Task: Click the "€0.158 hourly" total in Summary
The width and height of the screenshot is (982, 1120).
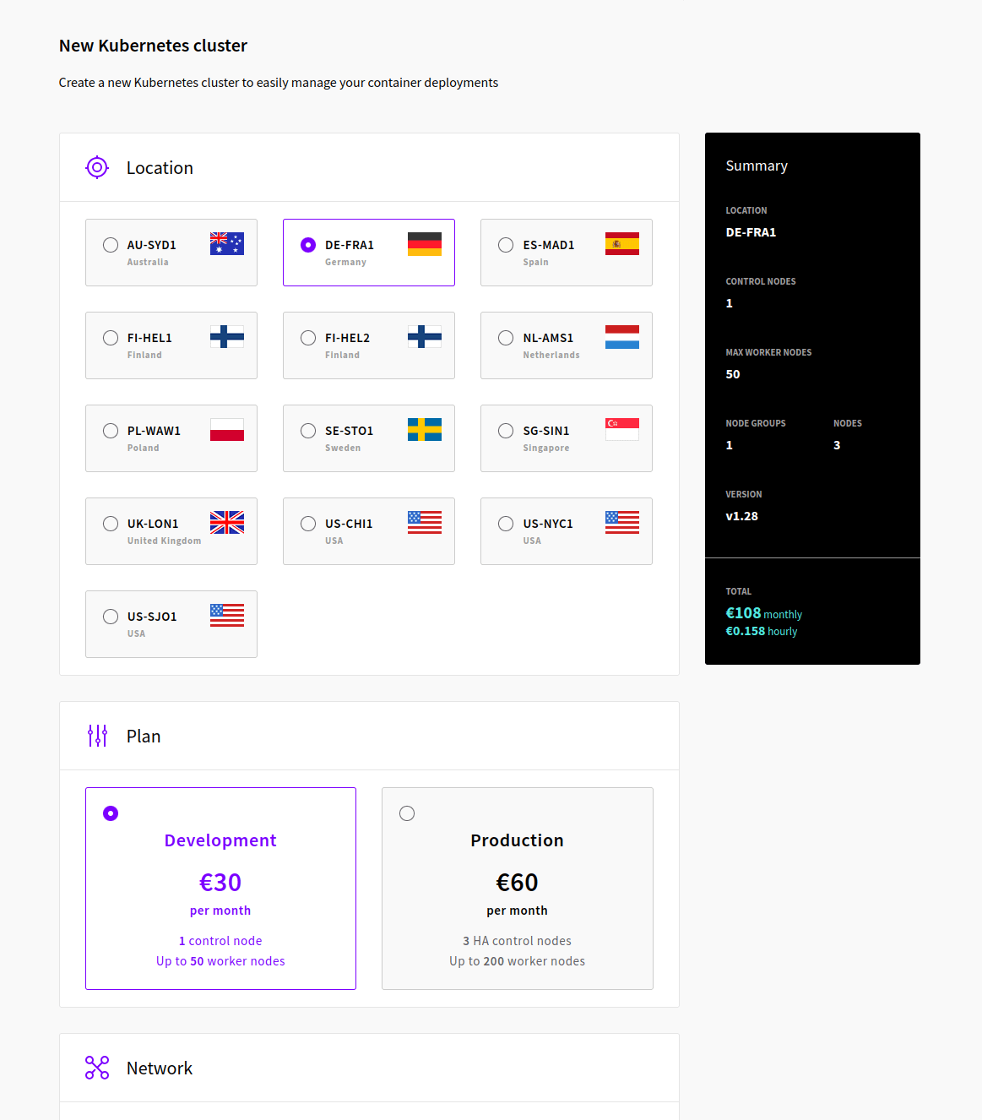Action: 762,631
